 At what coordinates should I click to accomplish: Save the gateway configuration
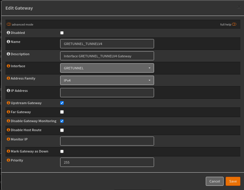coord(233,181)
